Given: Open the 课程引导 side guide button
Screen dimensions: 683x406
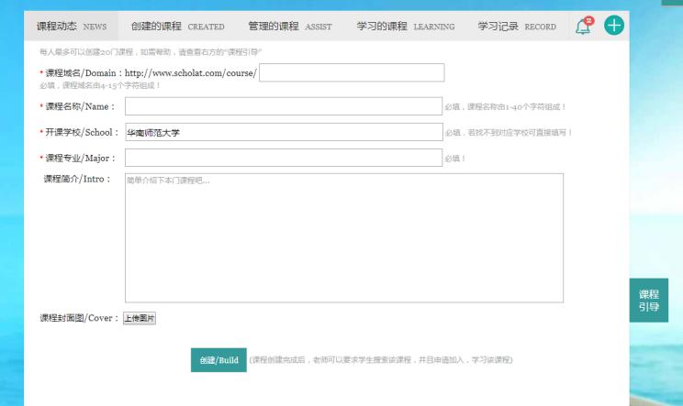Looking at the screenshot, I should click(649, 301).
